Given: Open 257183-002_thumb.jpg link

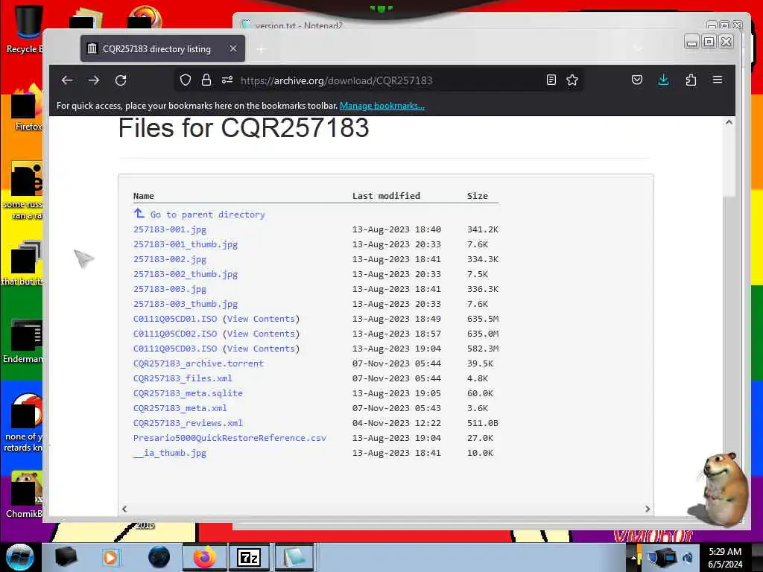Looking at the screenshot, I should point(186,274).
